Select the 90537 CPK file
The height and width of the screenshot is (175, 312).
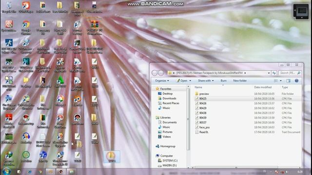click(x=203, y=122)
